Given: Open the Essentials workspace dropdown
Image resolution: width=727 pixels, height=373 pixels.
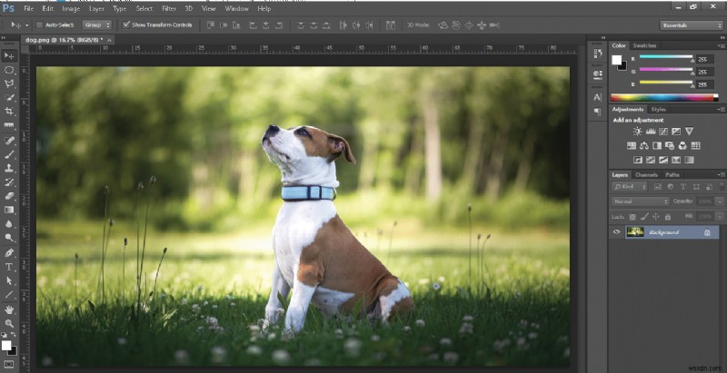Looking at the screenshot, I should coord(691,25).
